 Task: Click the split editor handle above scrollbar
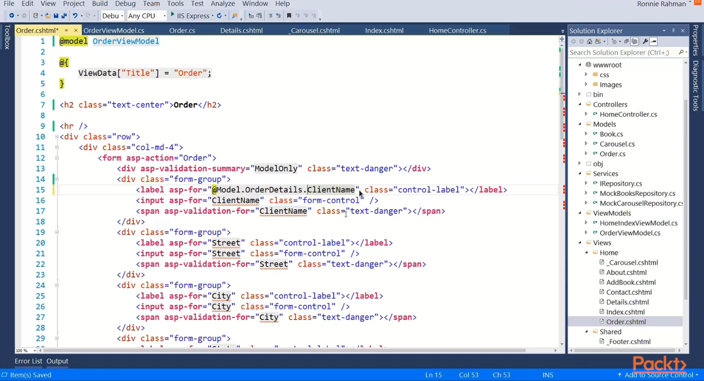[562, 39]
